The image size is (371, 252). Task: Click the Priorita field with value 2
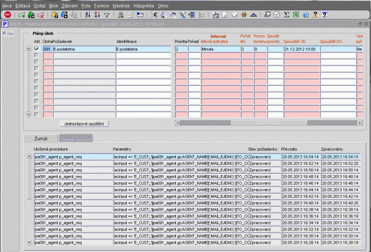[181, 49]
